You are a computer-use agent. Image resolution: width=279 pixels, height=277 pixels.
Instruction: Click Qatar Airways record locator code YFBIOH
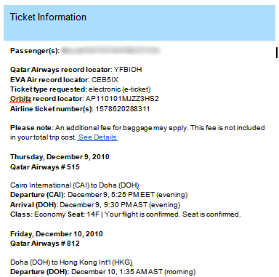pos(128,70)
